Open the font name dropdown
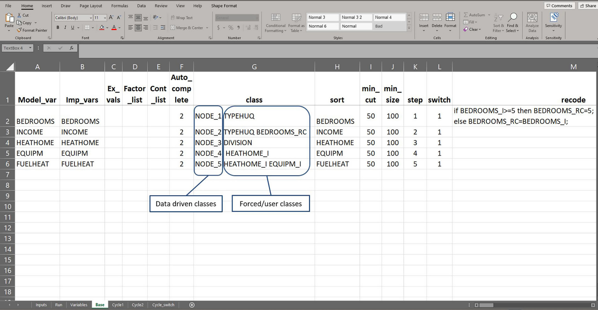Screen dimensions: 598x310 pyautogui.click(x=91, y=18)
